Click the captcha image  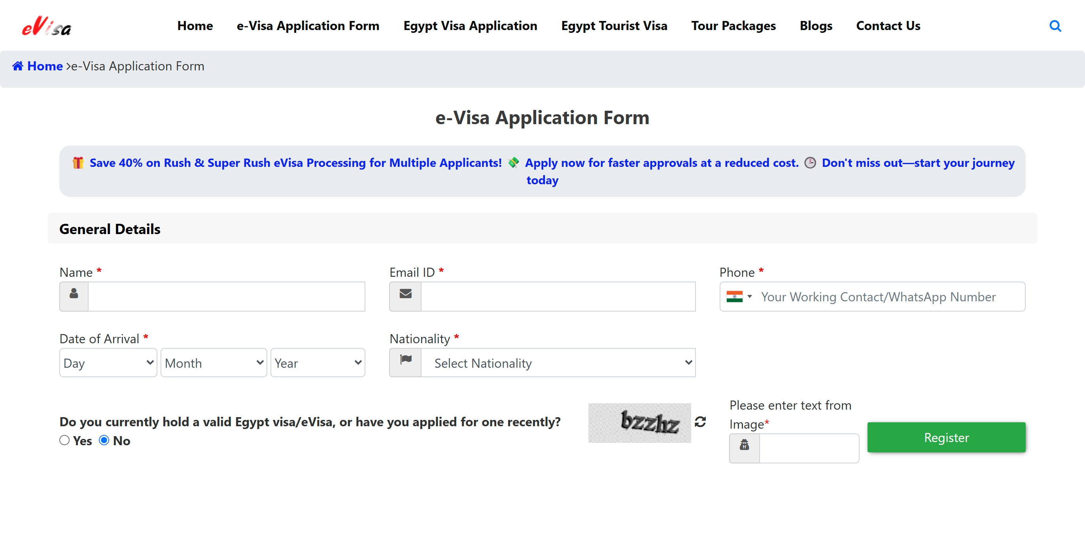point(639,423)
